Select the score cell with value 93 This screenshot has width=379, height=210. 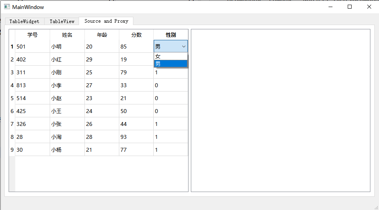point(136,137)
